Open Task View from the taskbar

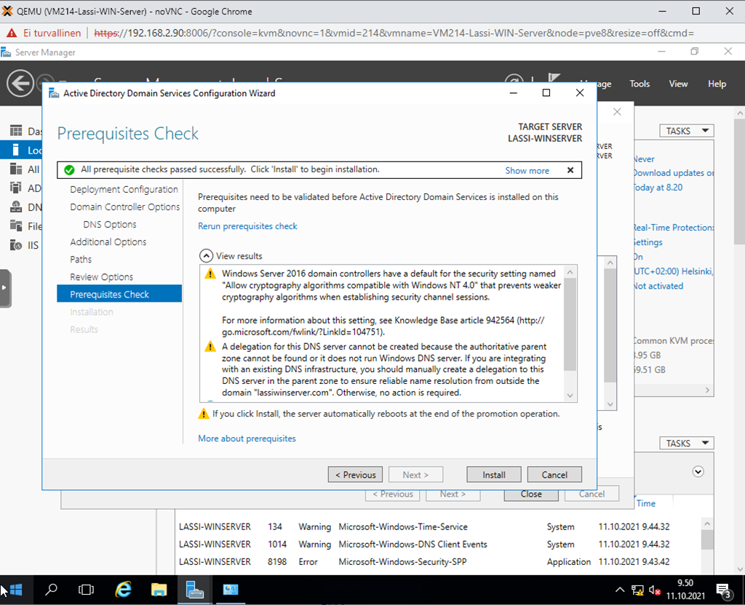pyautogui.click(x=86, y=590)
